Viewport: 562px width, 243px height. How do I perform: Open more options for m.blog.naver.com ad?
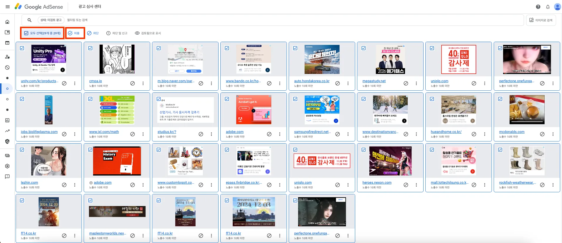211,83
